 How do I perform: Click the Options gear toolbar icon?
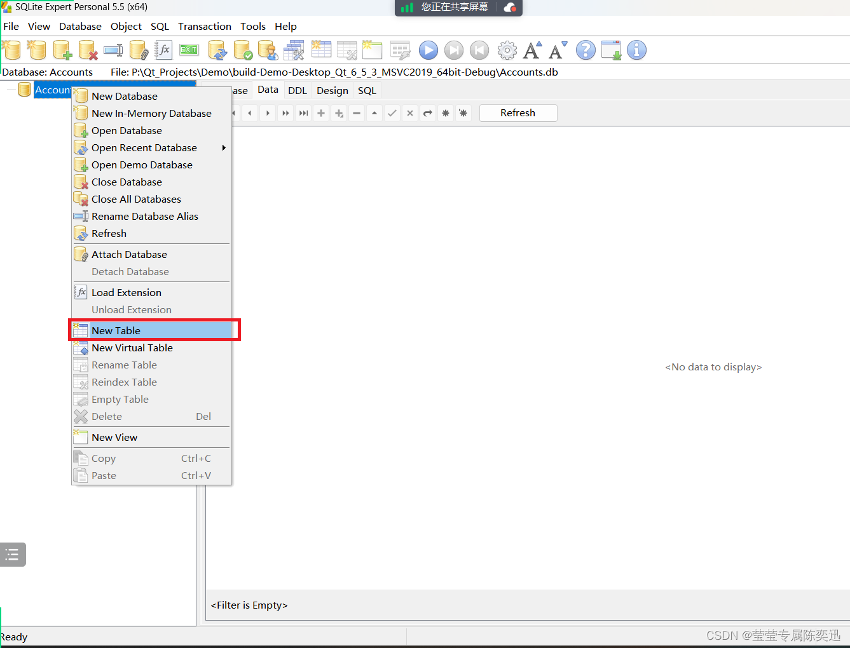click(x=507, y=50)
